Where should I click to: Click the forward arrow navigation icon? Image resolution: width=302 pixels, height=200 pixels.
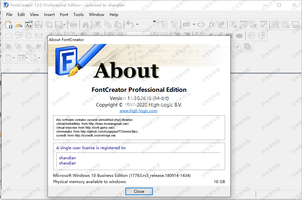coord(262,36)
